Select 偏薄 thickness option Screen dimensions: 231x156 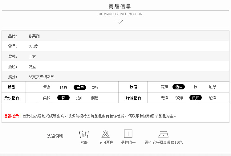coord(164,87)
